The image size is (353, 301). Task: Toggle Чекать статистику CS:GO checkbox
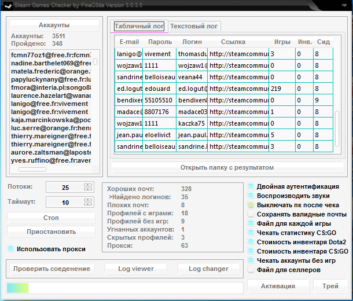click(251, 233)
